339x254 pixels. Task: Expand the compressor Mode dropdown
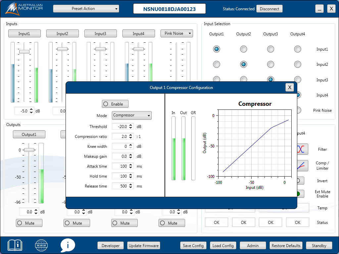click(x=131, y=115)
